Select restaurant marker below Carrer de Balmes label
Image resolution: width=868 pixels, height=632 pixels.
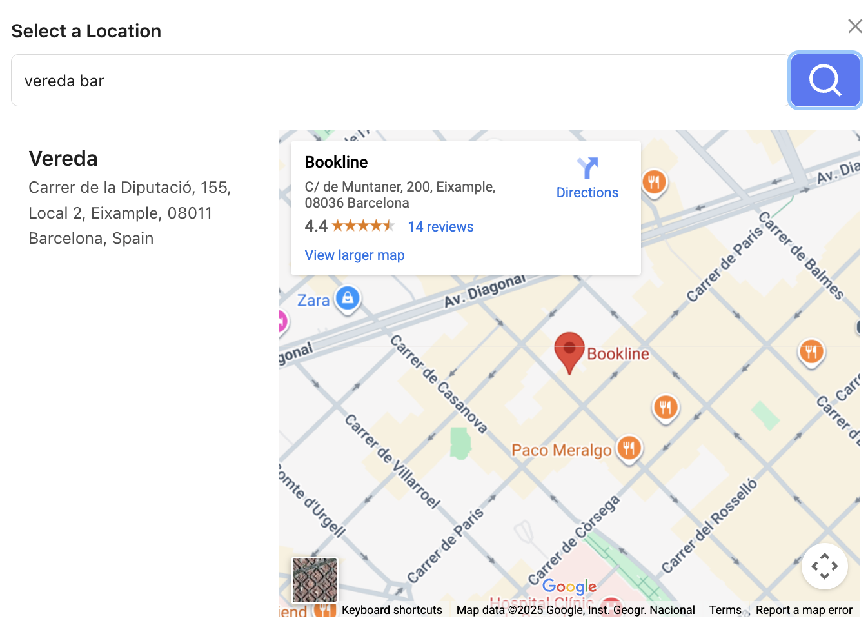(811, 351)
